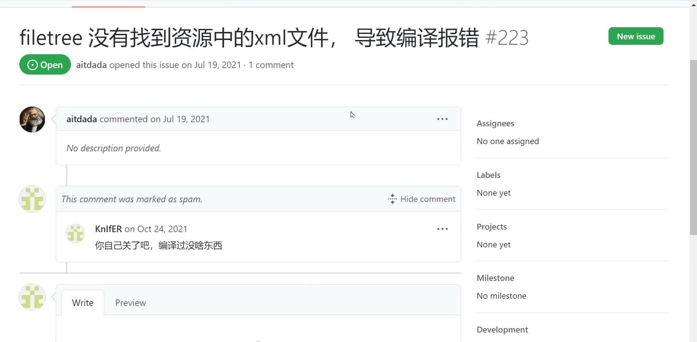
Task: Switch to the Preview tab
Action: pos(130,302)
